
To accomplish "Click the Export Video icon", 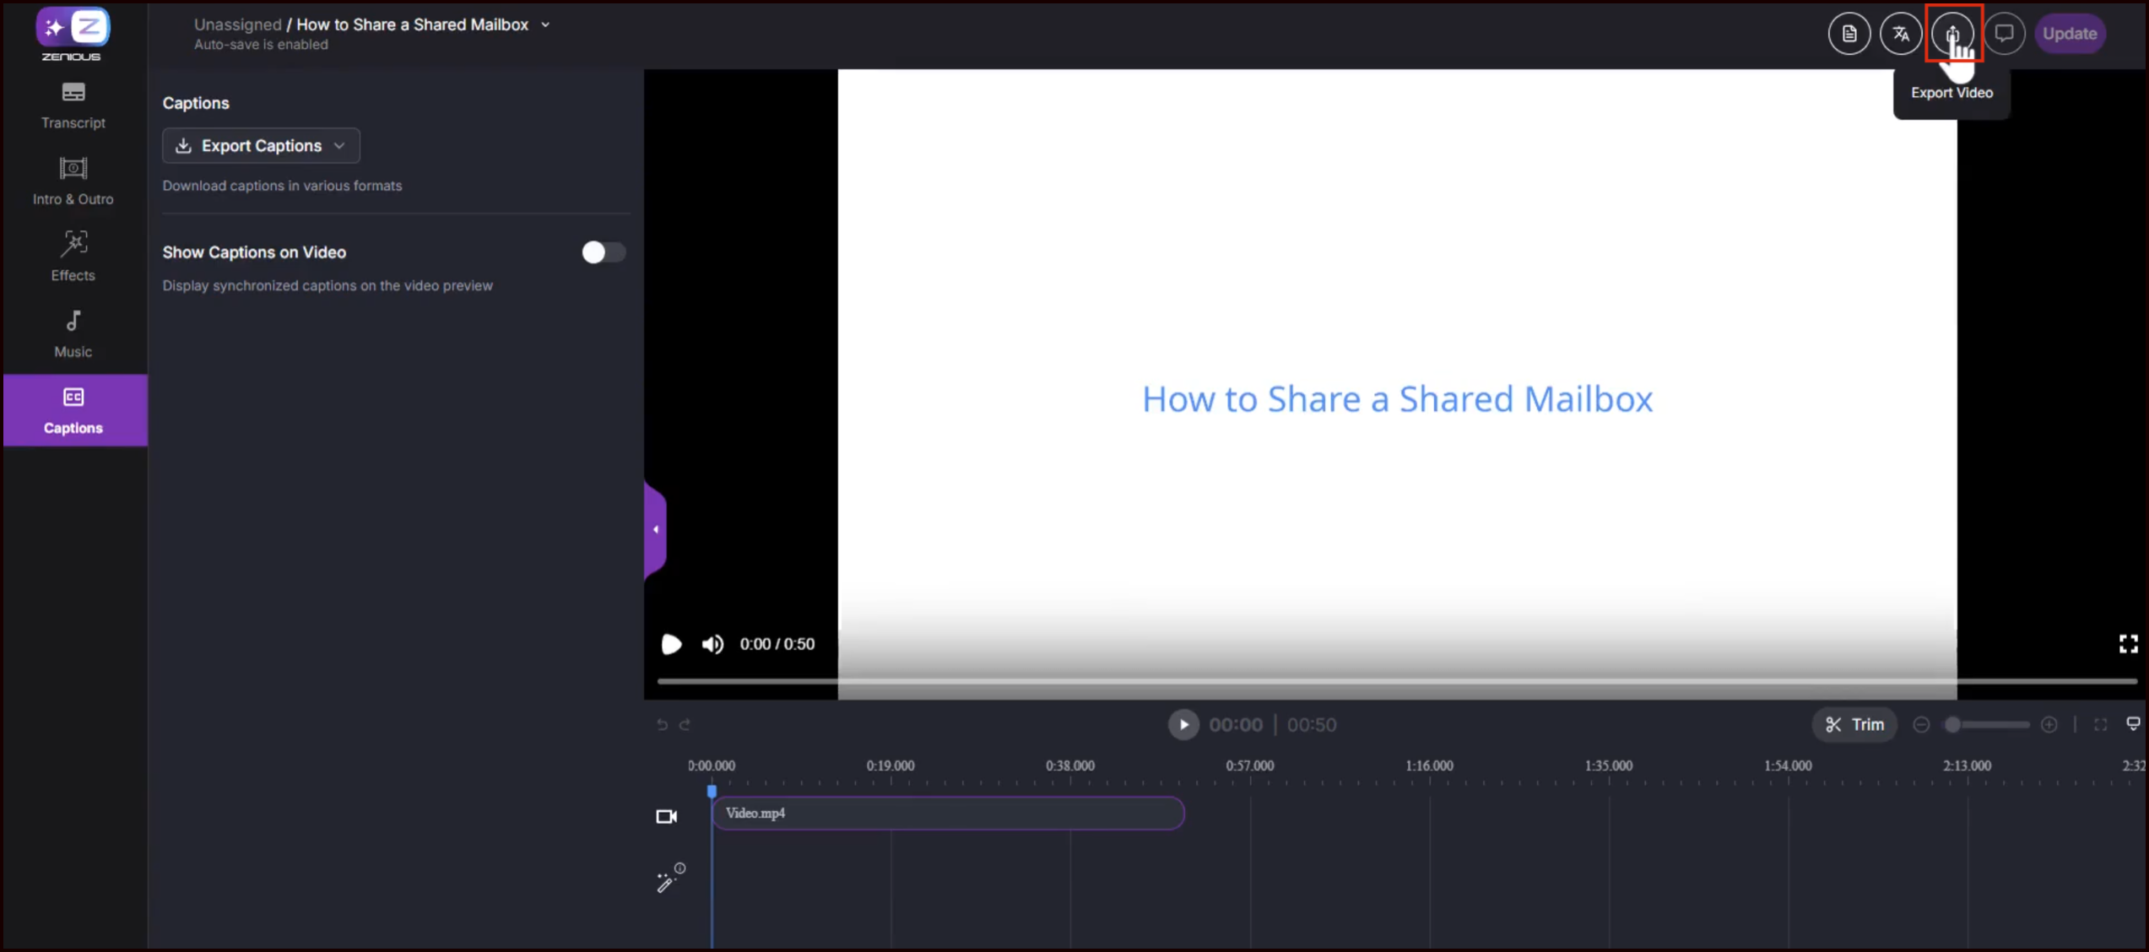I will (x=1952, y=34).
